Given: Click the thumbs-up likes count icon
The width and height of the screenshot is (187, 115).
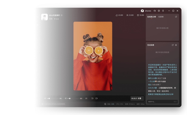Looking at the screenshot, I should pyautogui.click(x=117, y=15).
